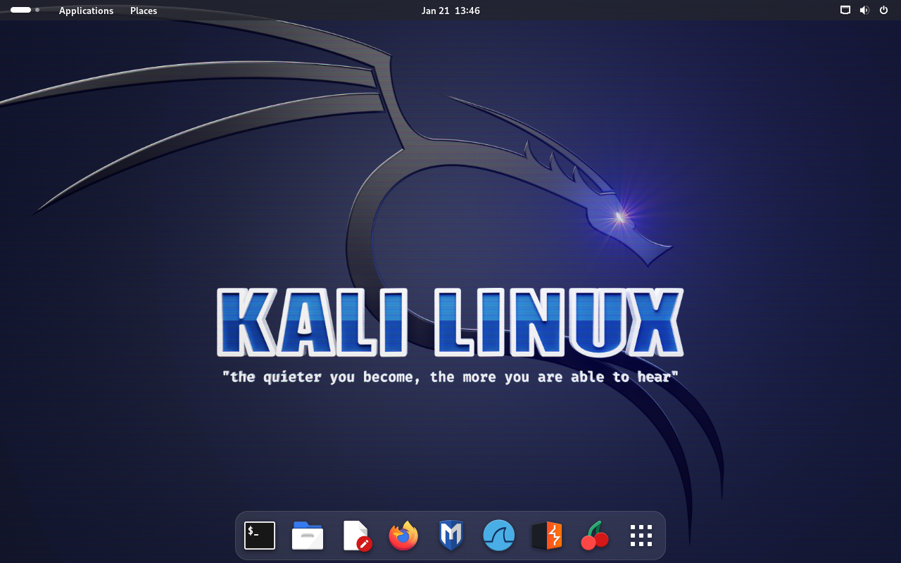Click the KALI LINUX wallpaper title
This screenshot has width=901, height=563.
coord(450,322)
